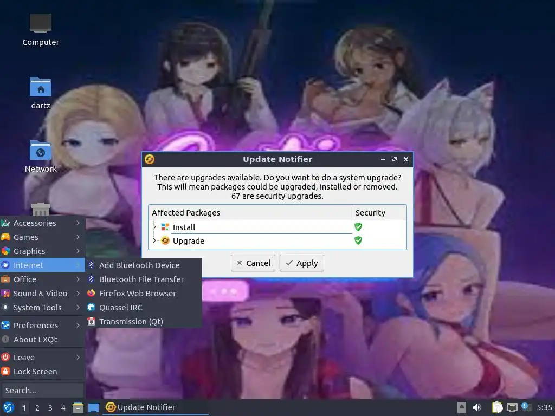Open the LXQt start menu bird icon
The width and height of the screenshot is (555, 416).
pyautogui.click(x=9, y=407)
